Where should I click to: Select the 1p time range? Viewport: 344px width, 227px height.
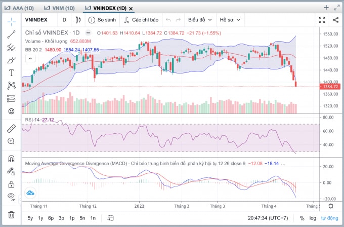click(72, 218)
